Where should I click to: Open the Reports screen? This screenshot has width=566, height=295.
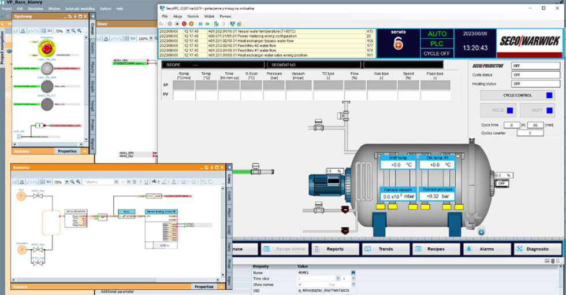(x=334, y=249)
